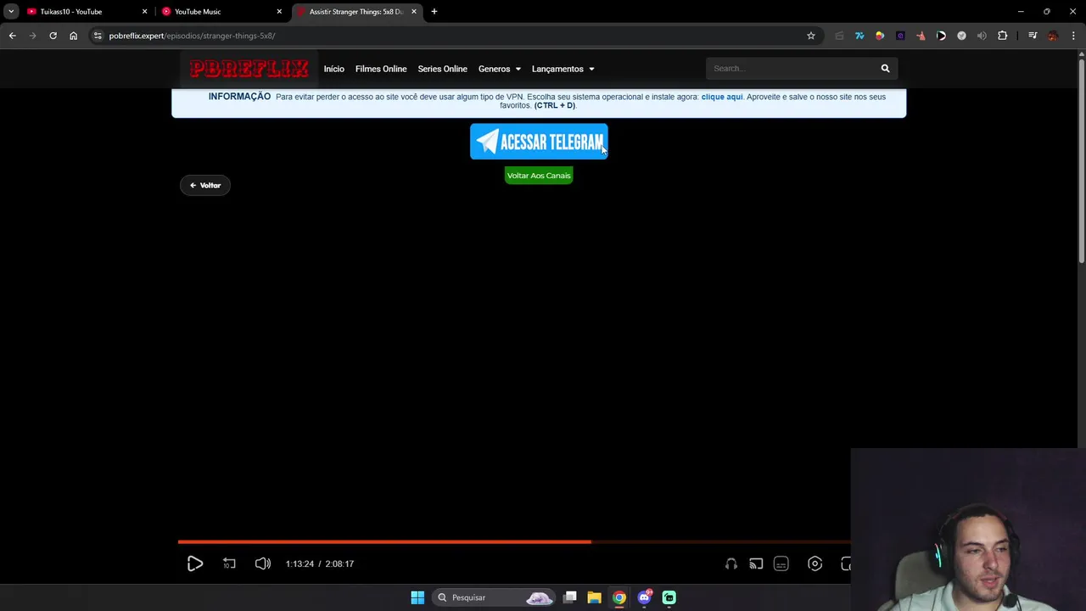
Task: Close the Stranger Things tab
Action: click(x=414, y=12)
